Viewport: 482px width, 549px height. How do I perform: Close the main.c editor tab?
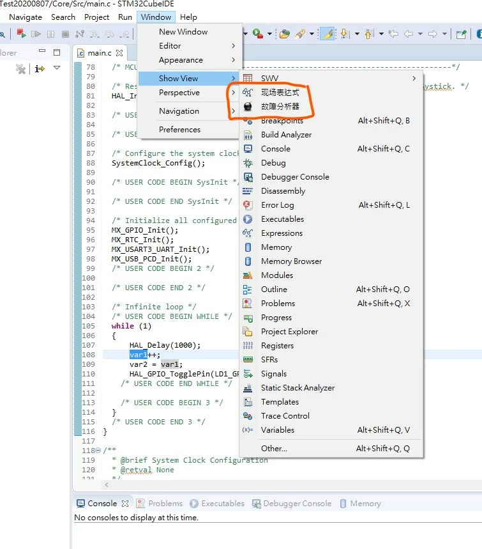[x=119, y=53]
